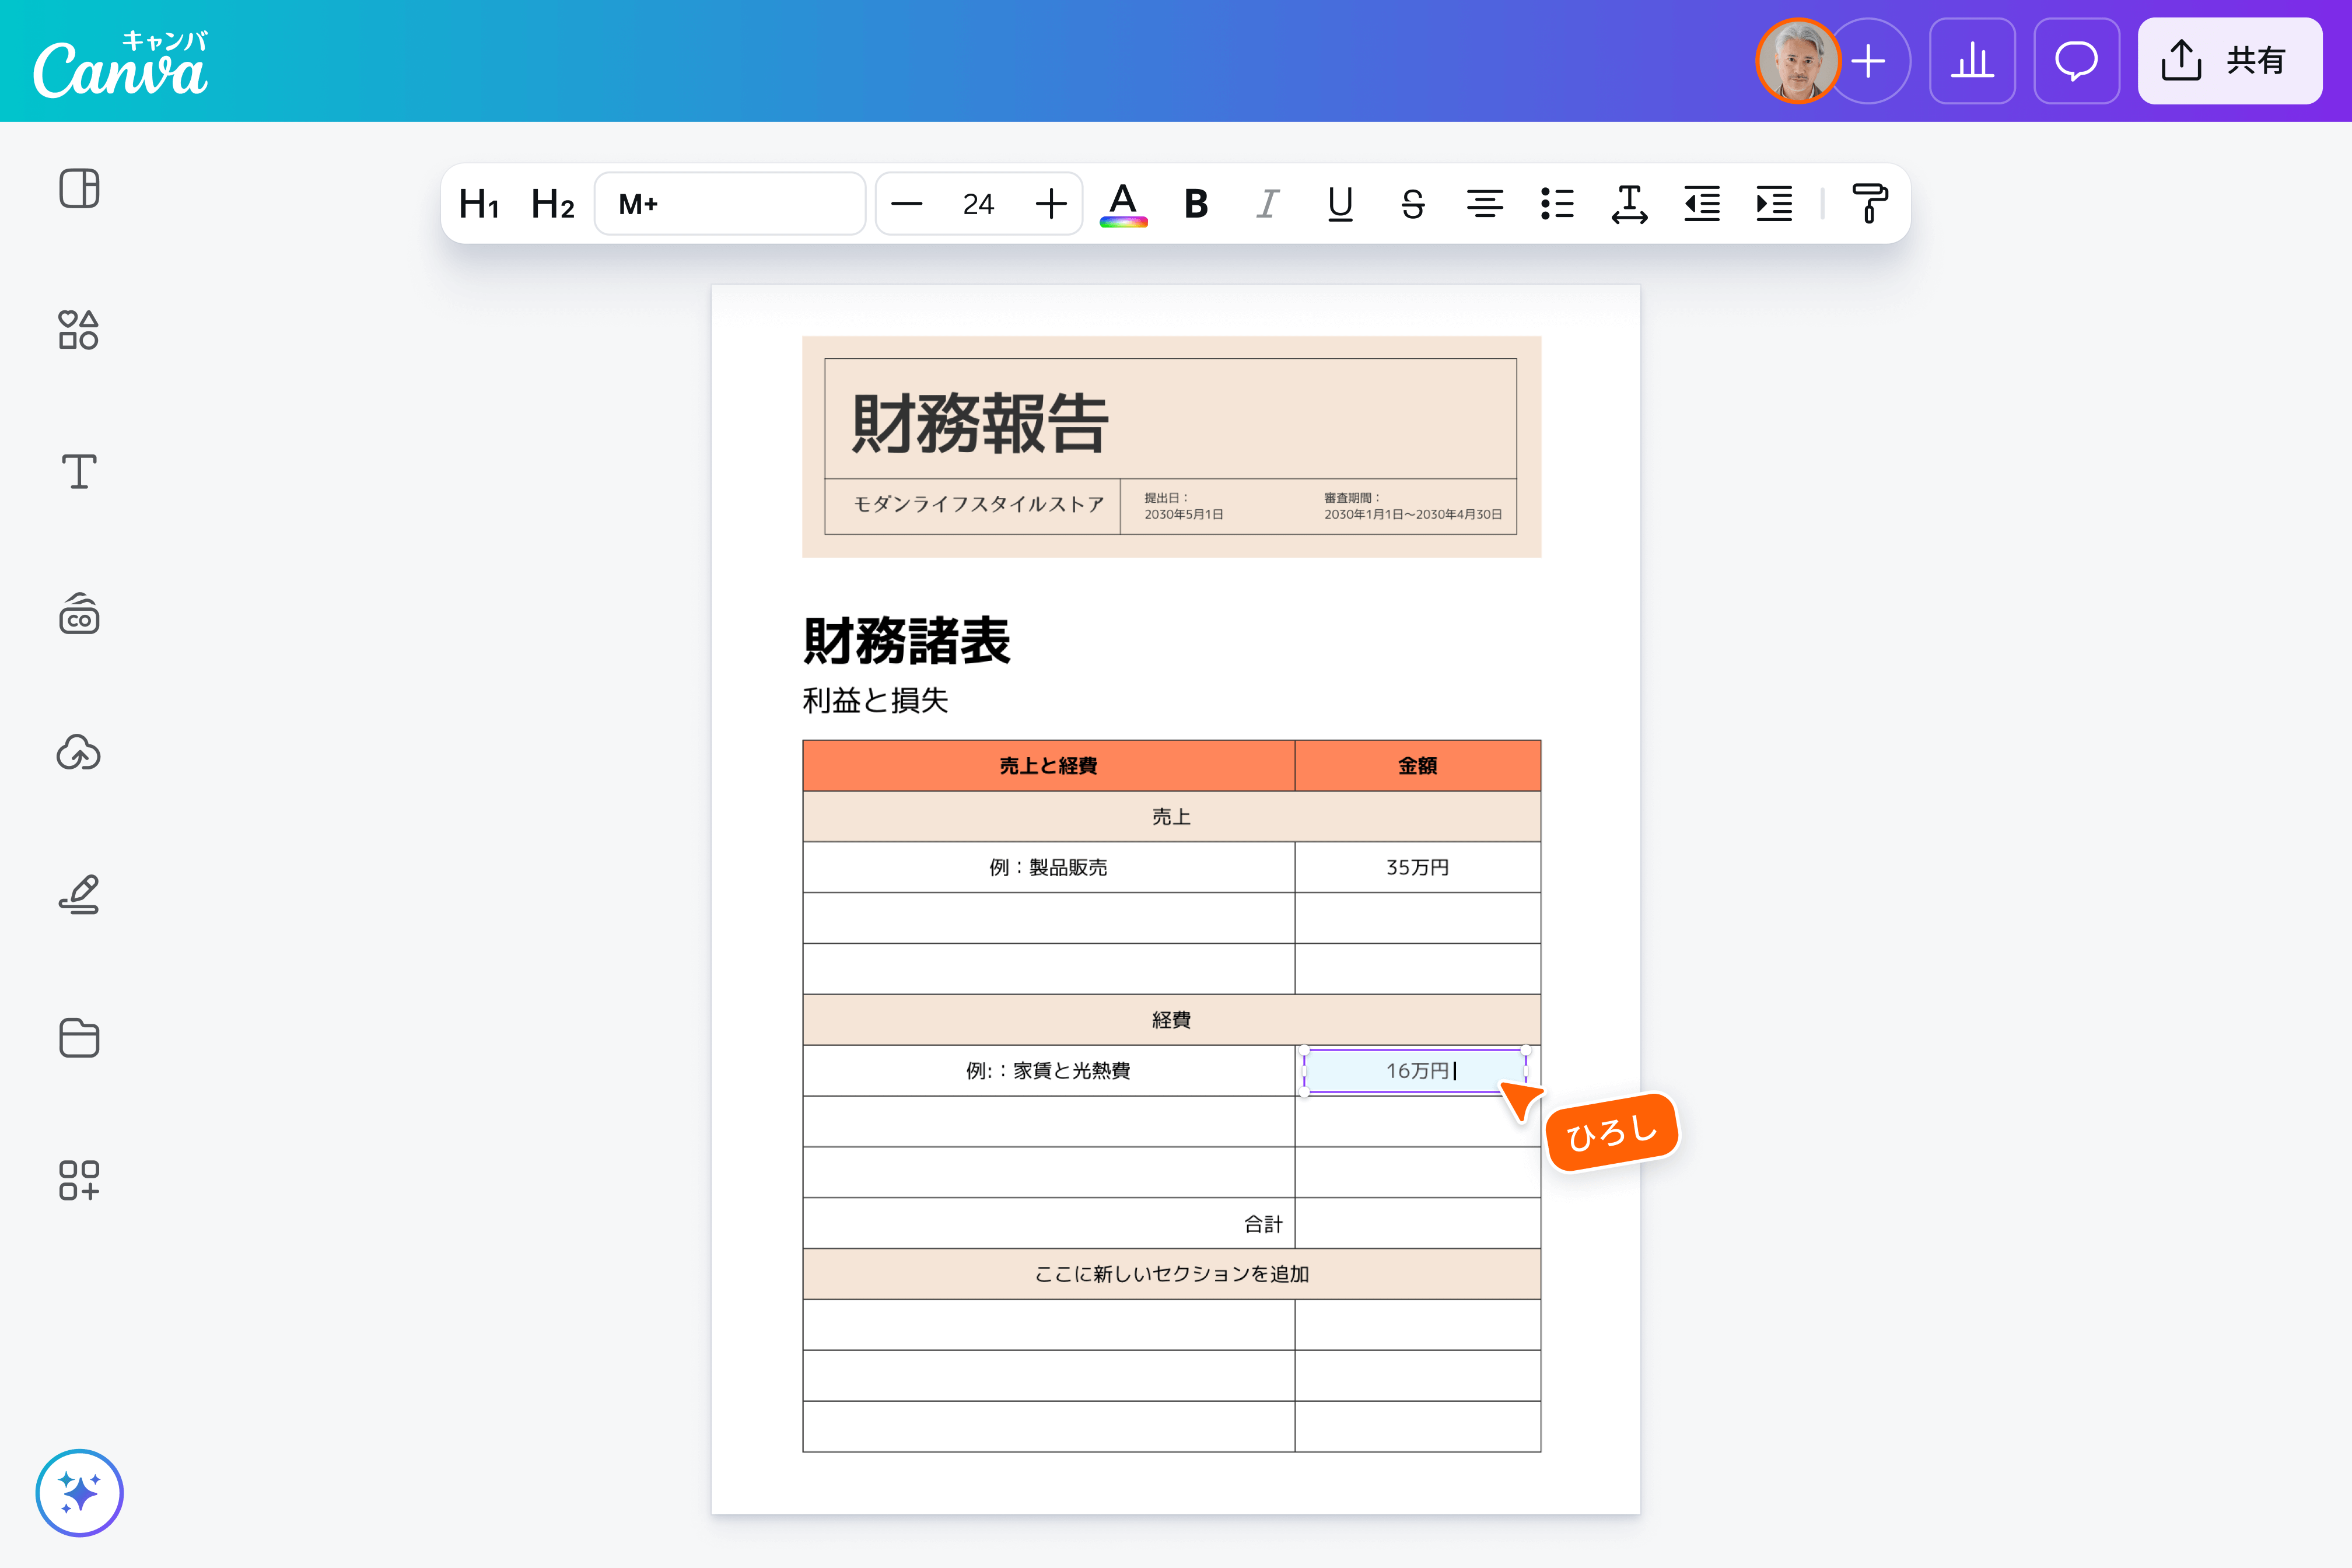Toggle bold formatting on the selected text
This screenshot has height=1568, width=2352.
(x=1196, y=203)
